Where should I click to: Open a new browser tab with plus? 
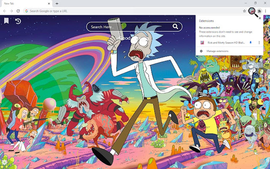[57, 3]
